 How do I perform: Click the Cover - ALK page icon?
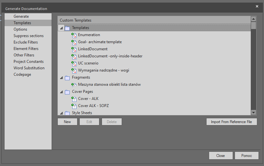[74, 99]
